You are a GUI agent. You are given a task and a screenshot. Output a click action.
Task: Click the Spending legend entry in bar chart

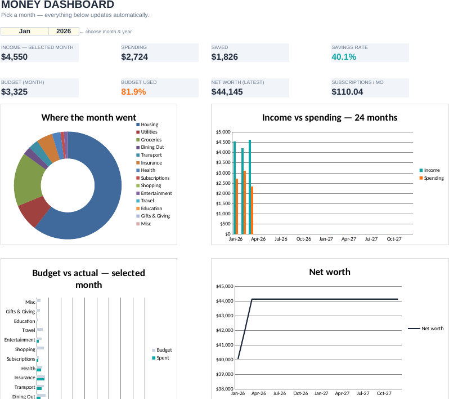click(x=432, y=178)
